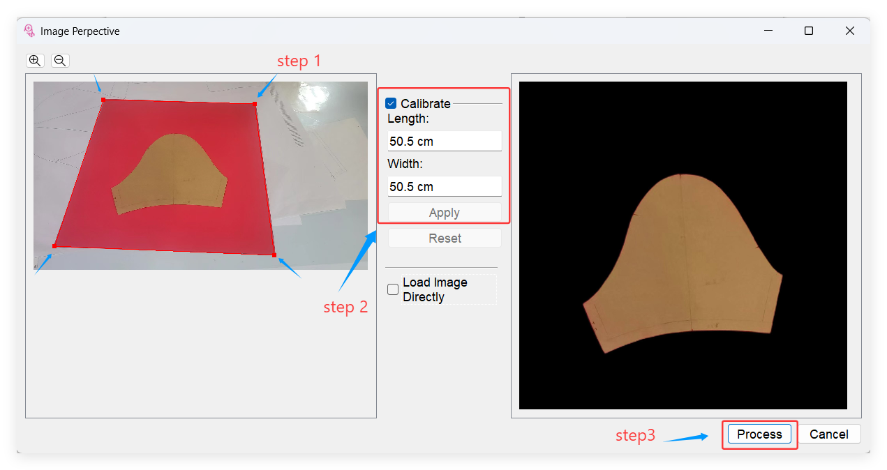Select the top-left red corner handle
This screenshot has width=887, height=470.
(x=103, y=100)
